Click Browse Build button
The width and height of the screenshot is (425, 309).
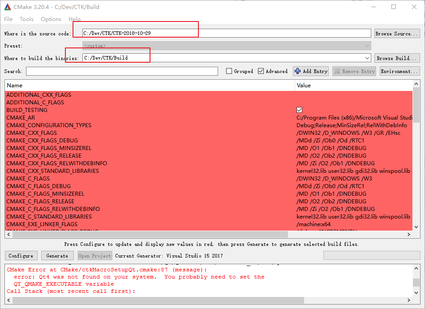pos(397,58)
